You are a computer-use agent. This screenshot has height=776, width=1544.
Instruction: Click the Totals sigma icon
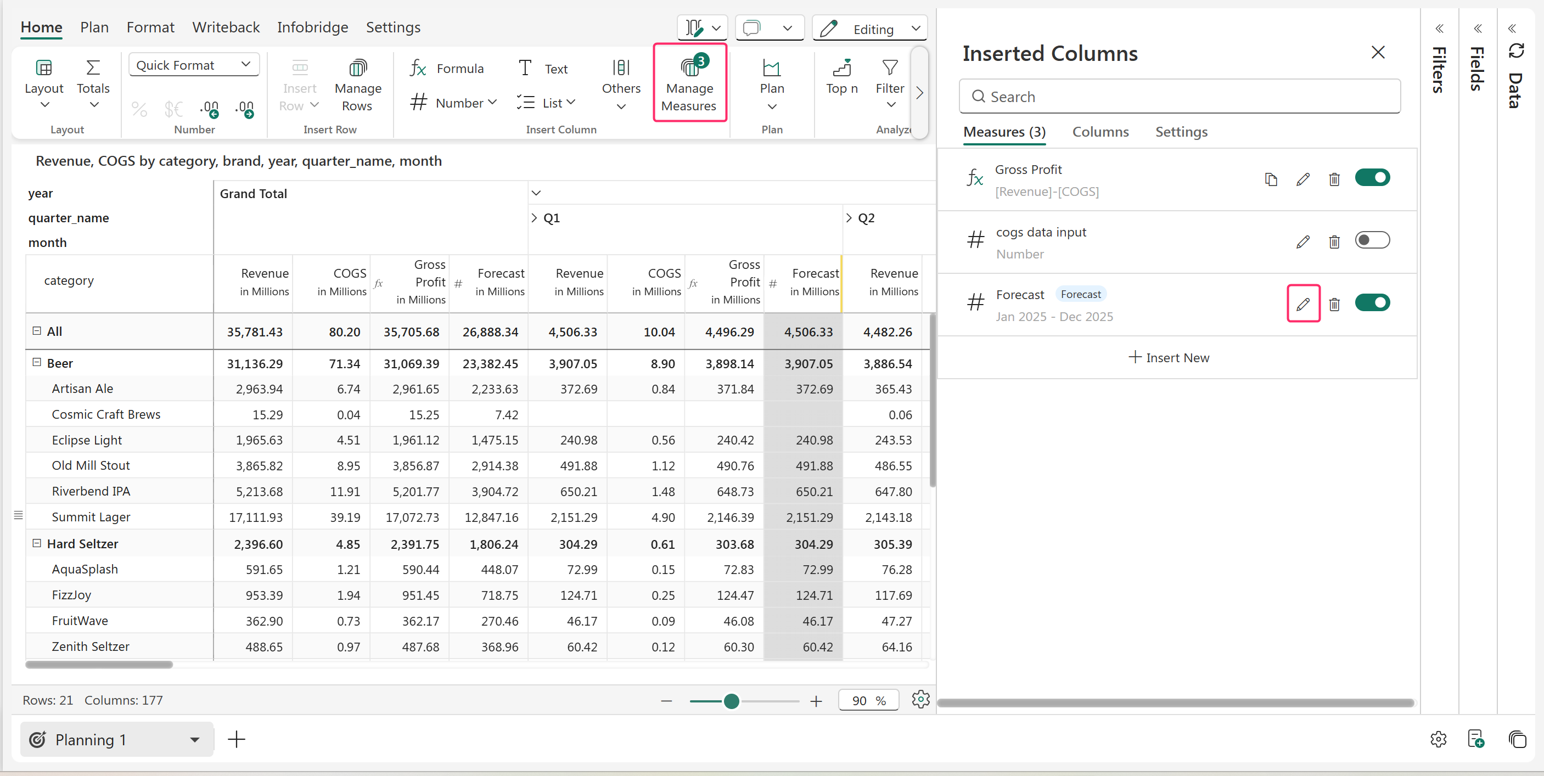click(x=93, y=68)
